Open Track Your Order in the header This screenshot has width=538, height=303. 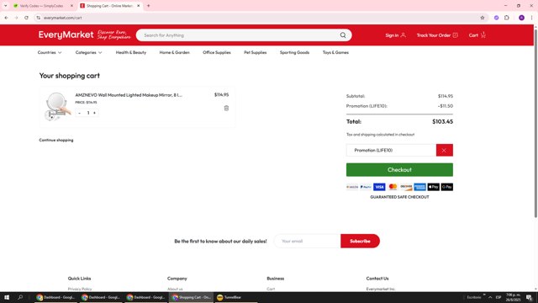coord(437,35)
